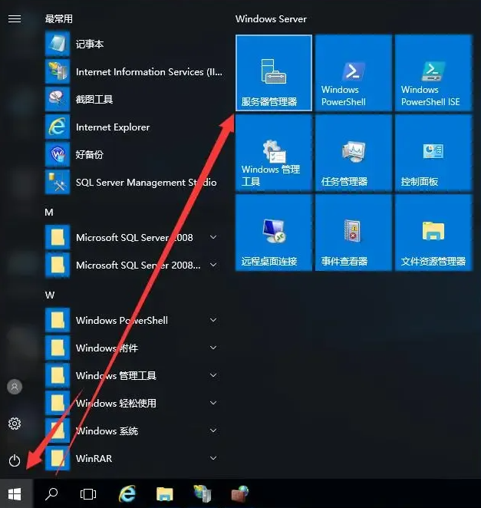Open the Event Viewer tile (事件查看器)
Image resolution: width=481 pixels, height=508 pixels.
354,233
